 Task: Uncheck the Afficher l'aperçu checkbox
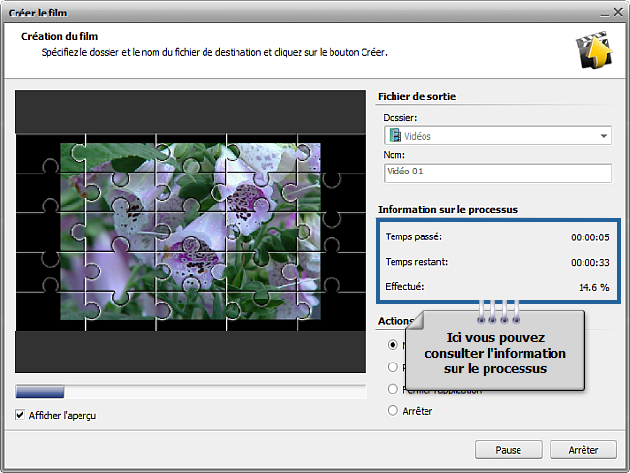pos(21,415)
